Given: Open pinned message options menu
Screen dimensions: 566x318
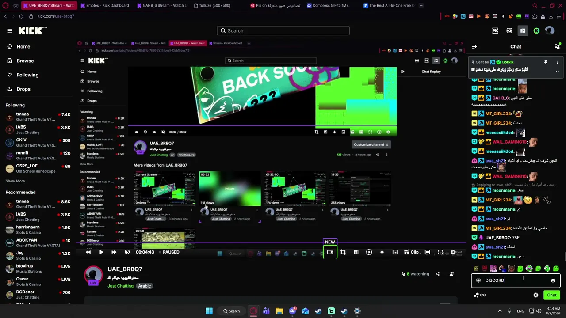Looking at the screenshot, I should tap(557, 62).
